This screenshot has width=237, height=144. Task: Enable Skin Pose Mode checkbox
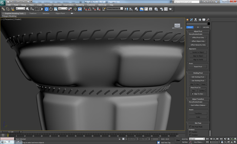click(x=190, y=127)
